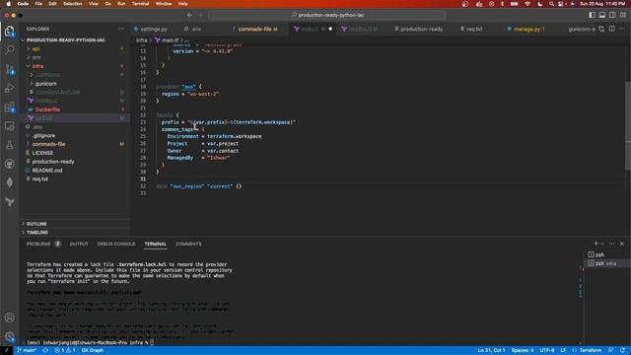Open terminal panel more actions ellipsis
631x355 pixels.
(x=611, y=244)
